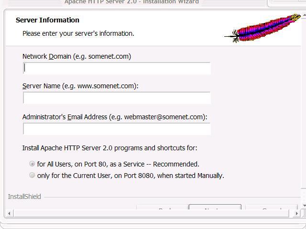This screenshot has width=306, height=229.
Task: Click the Network Domain label text
Action: tap(76, 56)
